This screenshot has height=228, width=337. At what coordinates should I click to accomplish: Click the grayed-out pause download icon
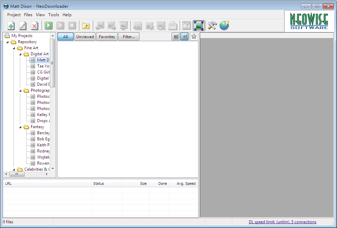60,26
